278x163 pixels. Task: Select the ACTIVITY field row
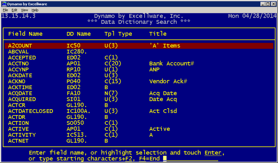(x=22, y=135)
